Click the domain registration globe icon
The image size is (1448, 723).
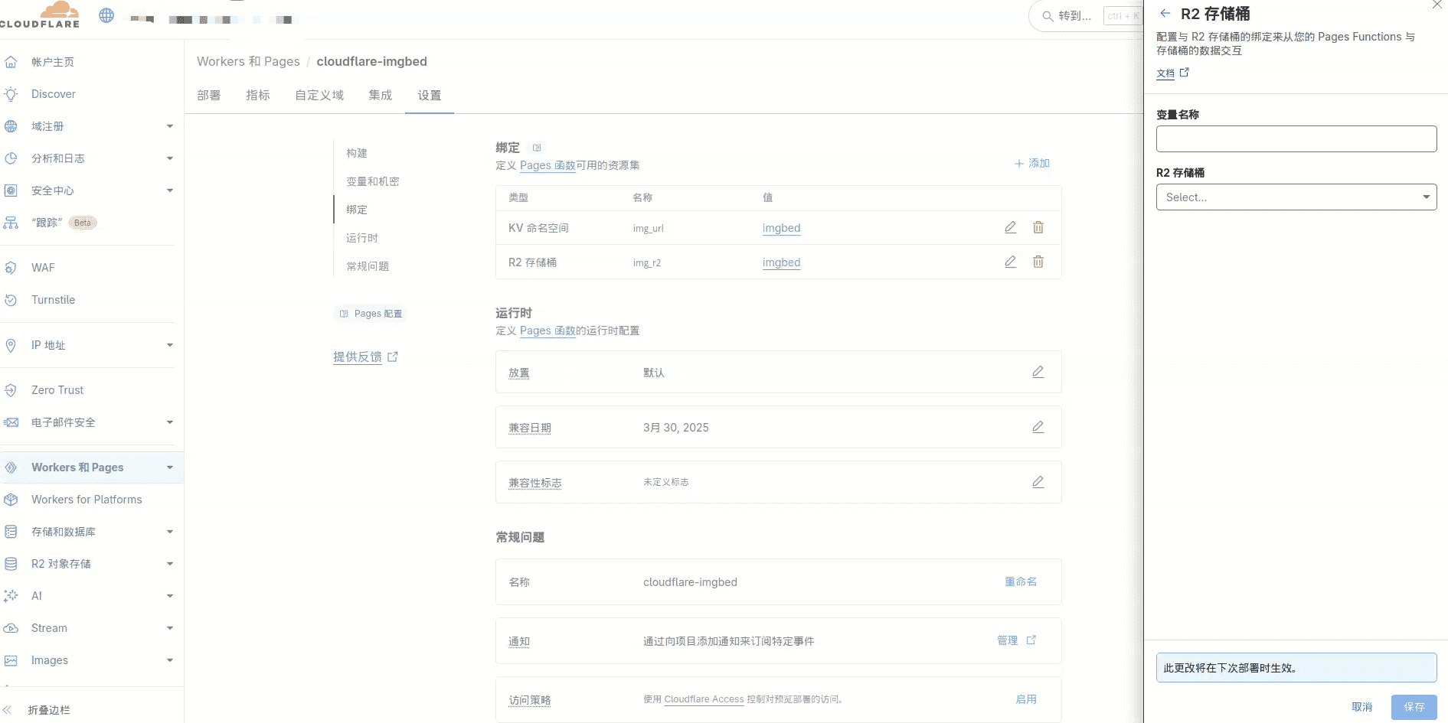tap(11, 126)
